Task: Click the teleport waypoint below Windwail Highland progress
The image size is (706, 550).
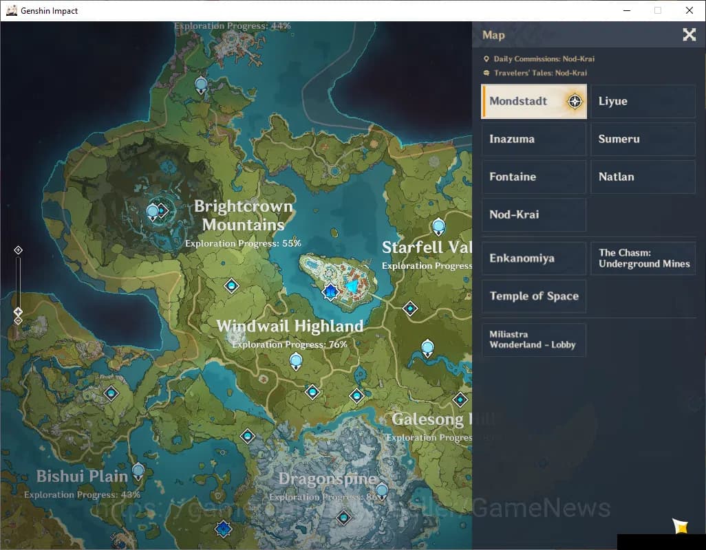Action: tap(296, 362)
